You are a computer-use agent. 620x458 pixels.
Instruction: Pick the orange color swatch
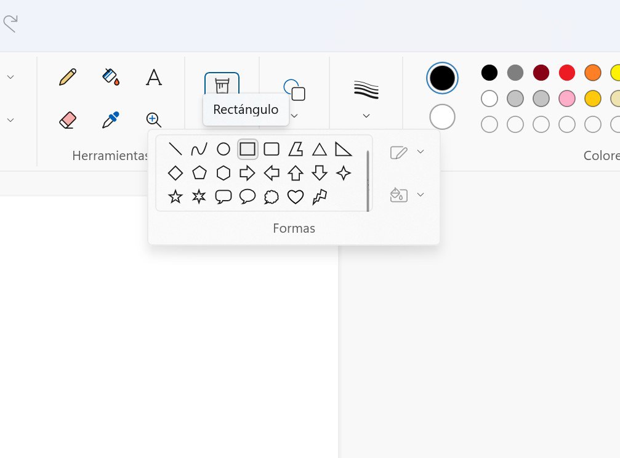[592, 73]
